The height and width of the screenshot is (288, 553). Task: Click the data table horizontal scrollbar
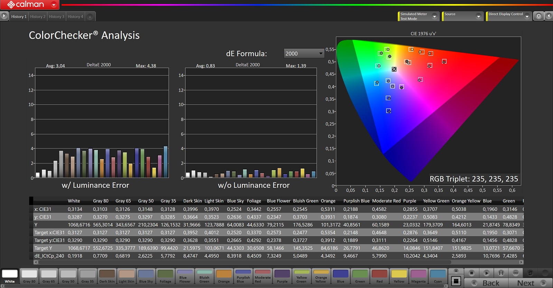[242, 262]
